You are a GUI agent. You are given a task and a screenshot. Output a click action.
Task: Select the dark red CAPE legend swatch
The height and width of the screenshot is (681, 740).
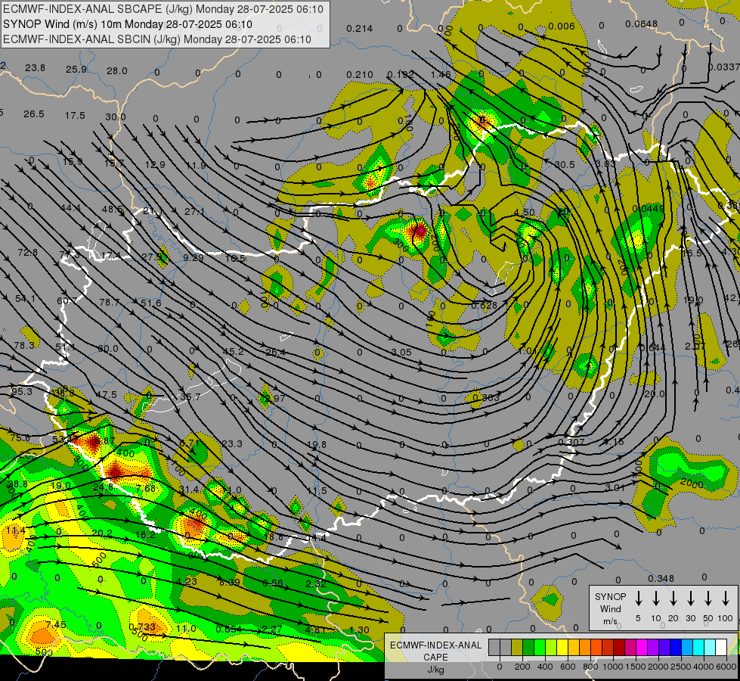[x=619, y=648]
